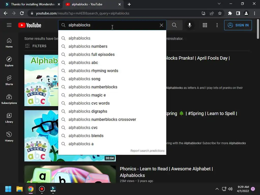Go back in Chrome
This screenshot has height=195, width=260.
pos(6,13)
